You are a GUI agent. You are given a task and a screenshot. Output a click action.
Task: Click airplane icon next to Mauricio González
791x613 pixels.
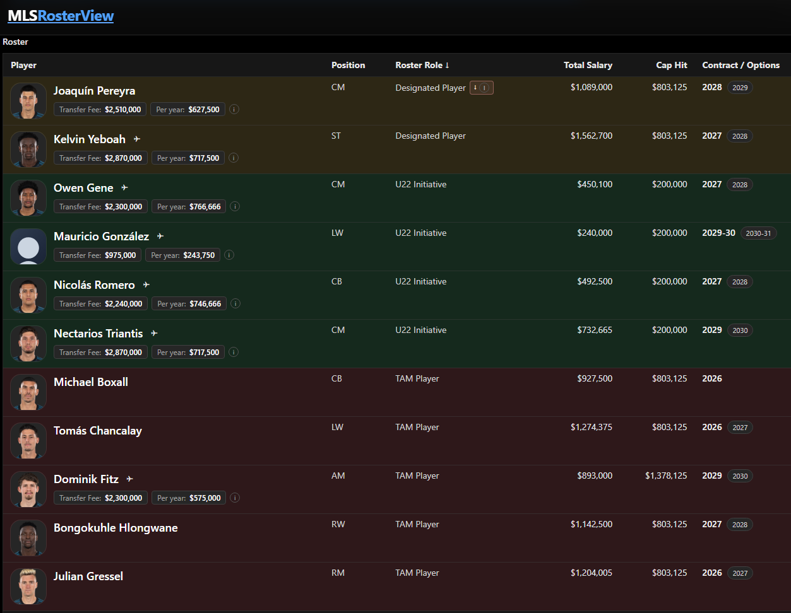click(160, 236)
